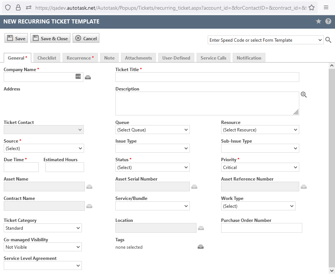Open the Queue dropdown
The width and height of the screenshot is (335, 277).
click(x=153, y=130)
